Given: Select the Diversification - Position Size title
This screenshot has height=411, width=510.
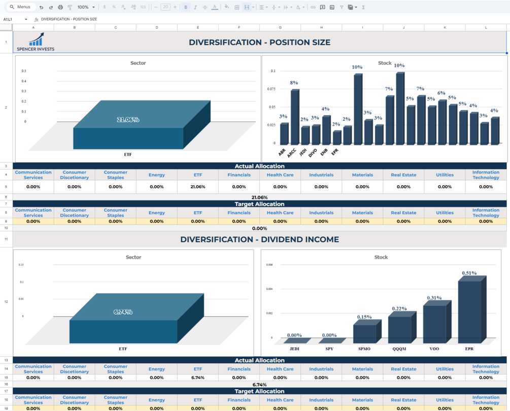Looking at the screenshot, I should [x=259, y=42].
